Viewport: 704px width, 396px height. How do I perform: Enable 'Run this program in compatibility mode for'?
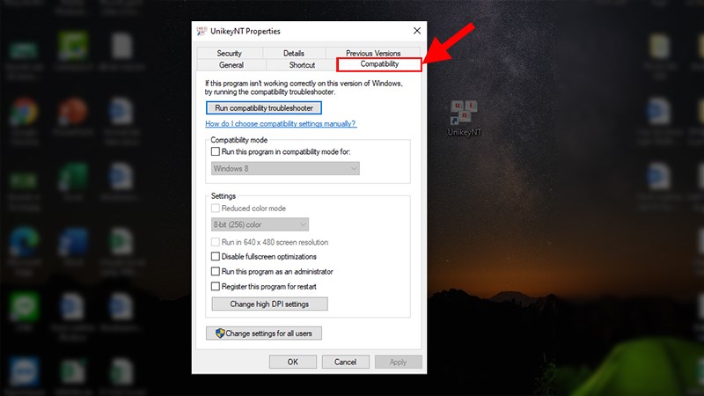click(216, 151)
